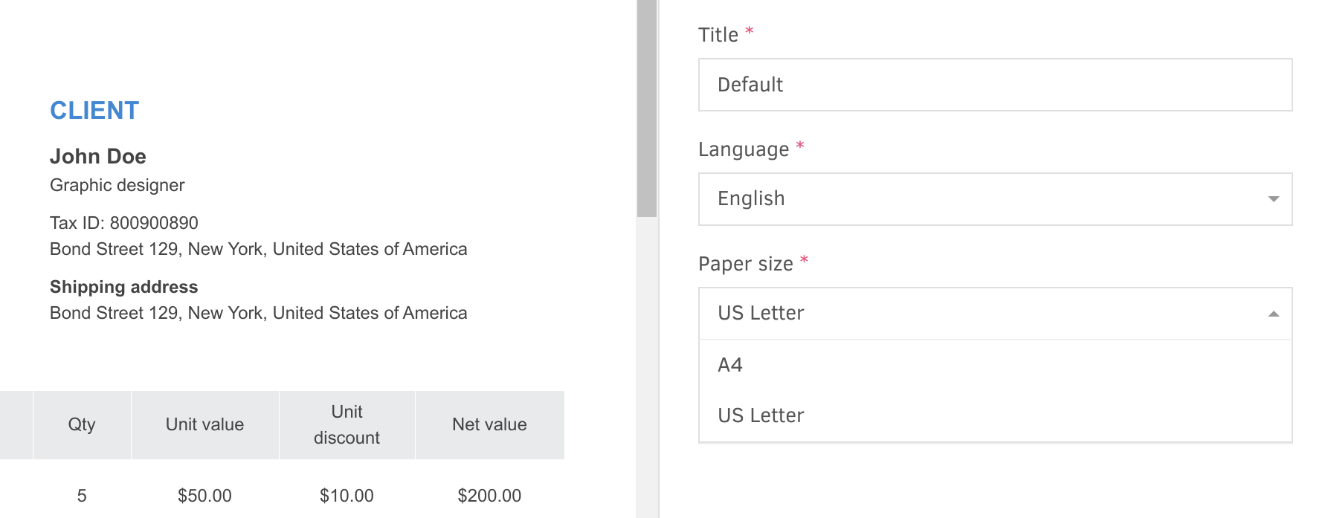Click the $10.00 unit discount cell
This screenshot has height=518, width=1334.
pyautogui.click(x=347, y=494)
